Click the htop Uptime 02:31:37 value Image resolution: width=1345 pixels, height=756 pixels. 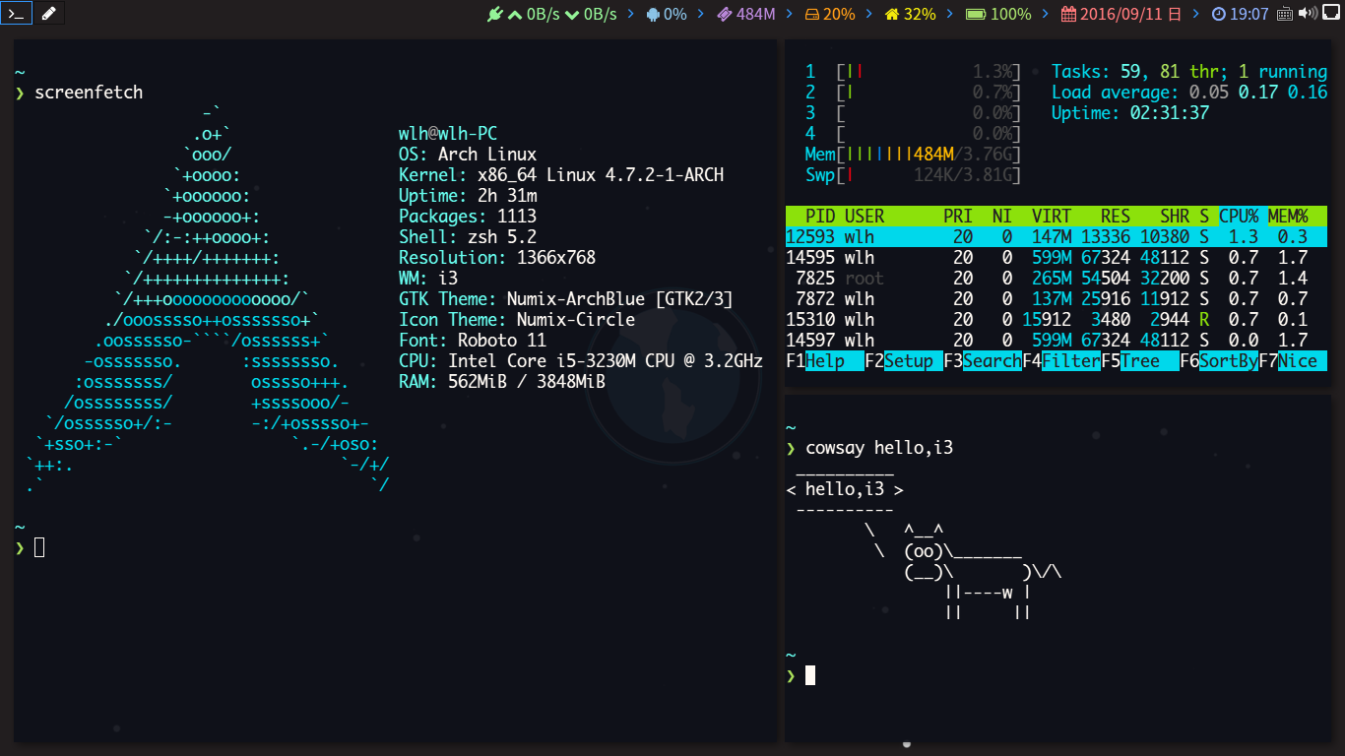pos(1170,113)
